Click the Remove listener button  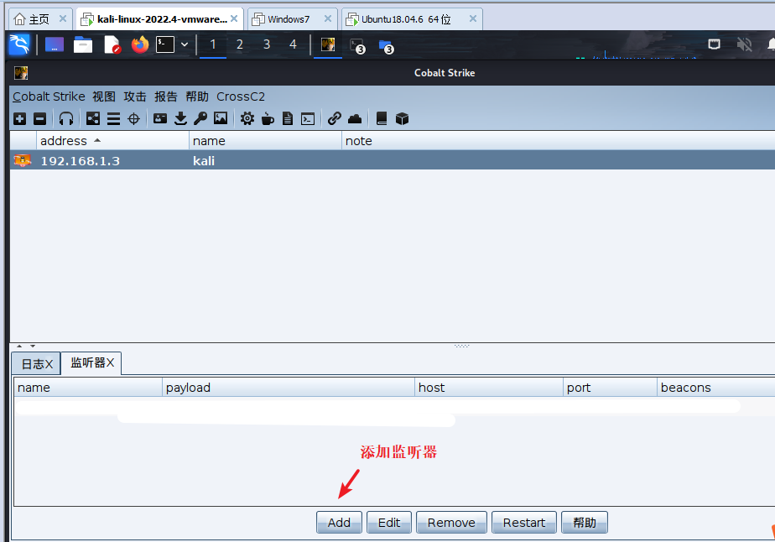coord(451,522)
